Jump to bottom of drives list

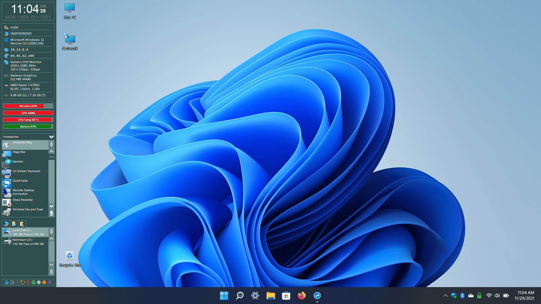[51, 272]
